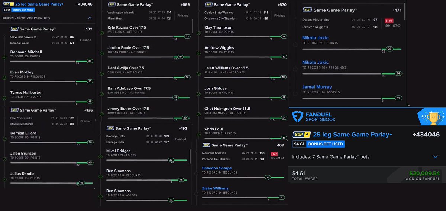
Task: Click the LIVE badge on the Mavericks-Nuggets game
Action: coord(389,21)
